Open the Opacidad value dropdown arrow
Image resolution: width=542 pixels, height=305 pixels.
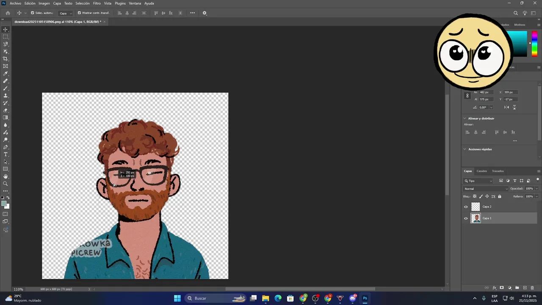click(537, 189)
